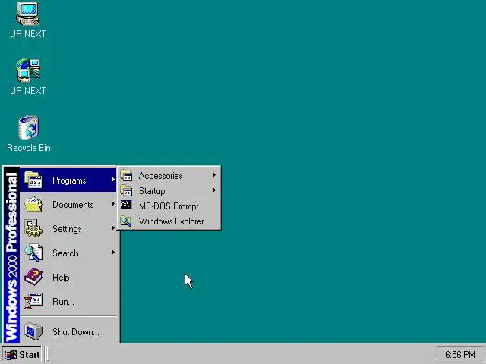Viewport: 486px width, 364px height.
Task: Expand the Settings submenu arrow
Action: click(113, 228)
